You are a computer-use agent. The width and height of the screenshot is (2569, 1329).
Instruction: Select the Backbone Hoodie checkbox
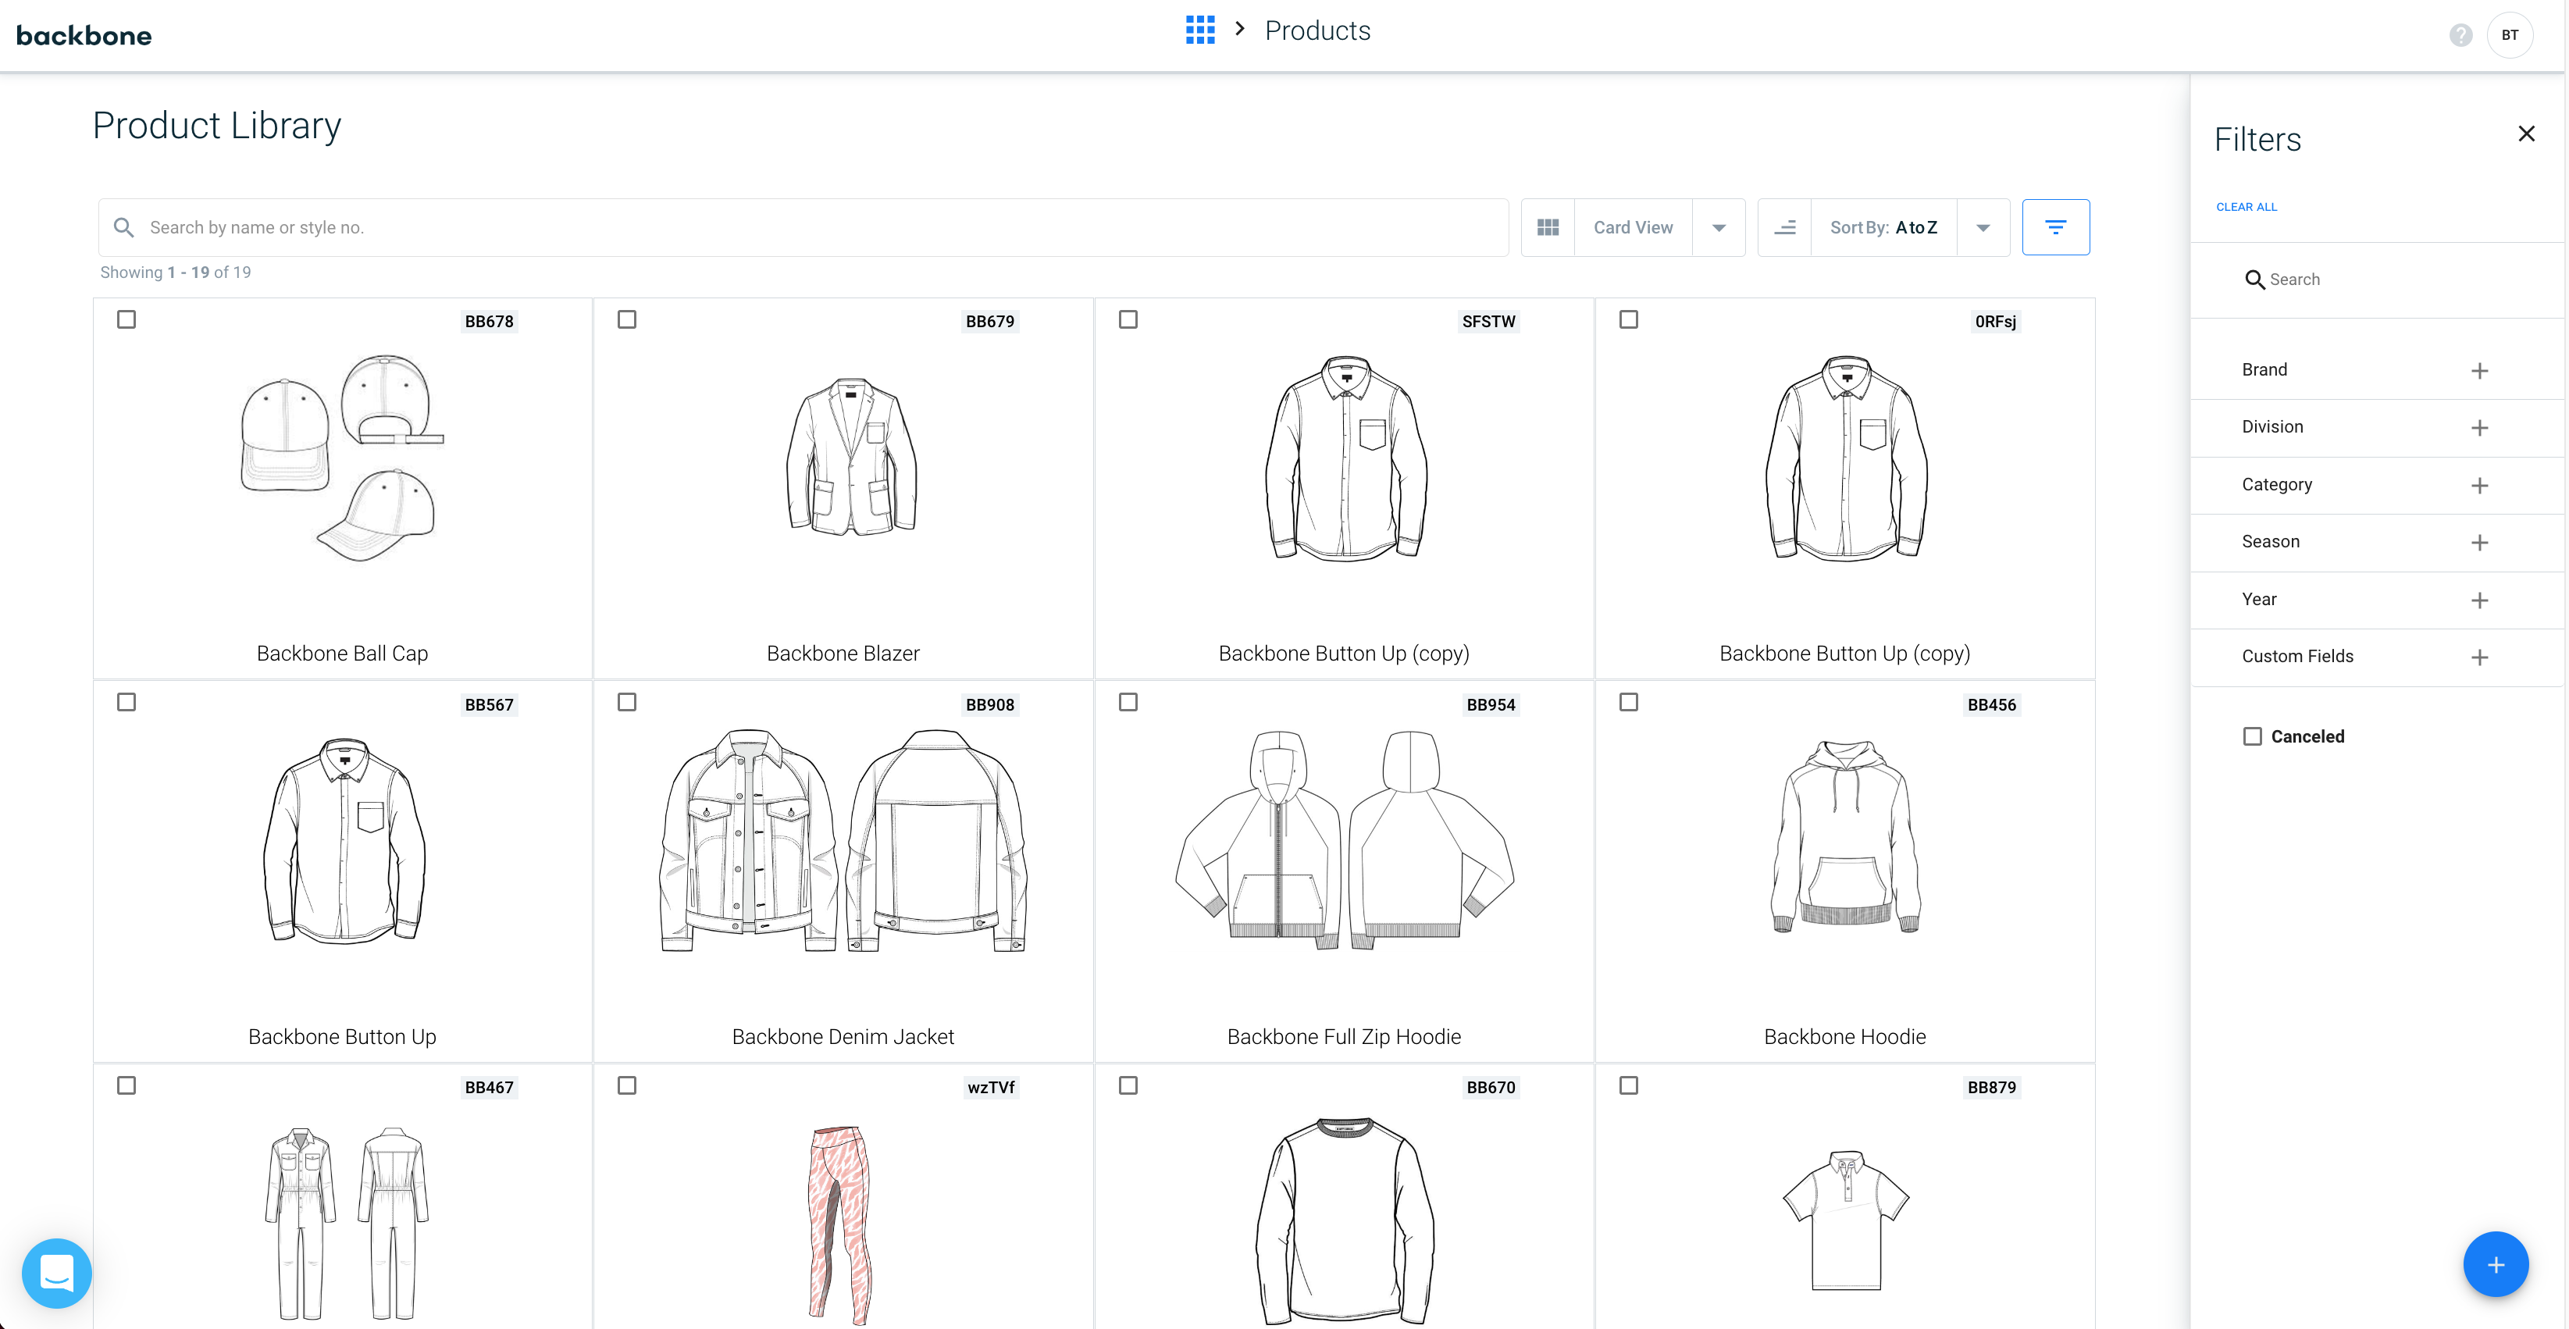point(1629,703)
